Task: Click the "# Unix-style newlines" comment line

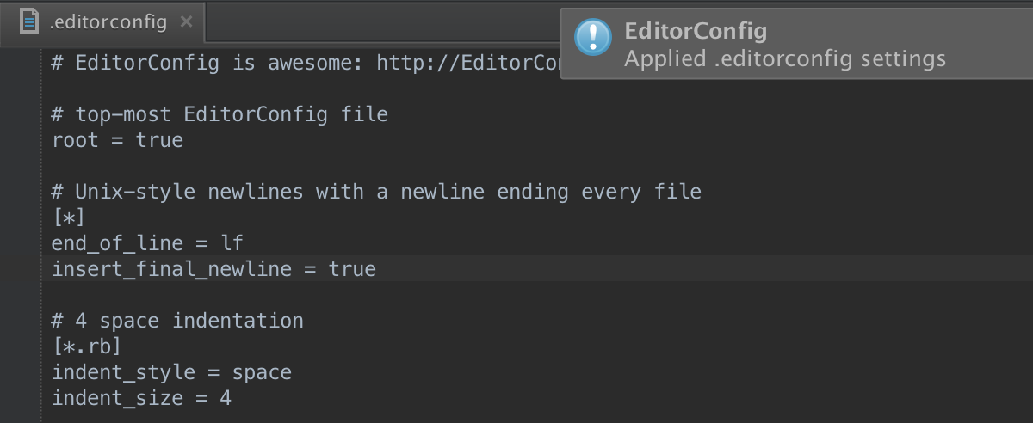Action: (376, 192)
